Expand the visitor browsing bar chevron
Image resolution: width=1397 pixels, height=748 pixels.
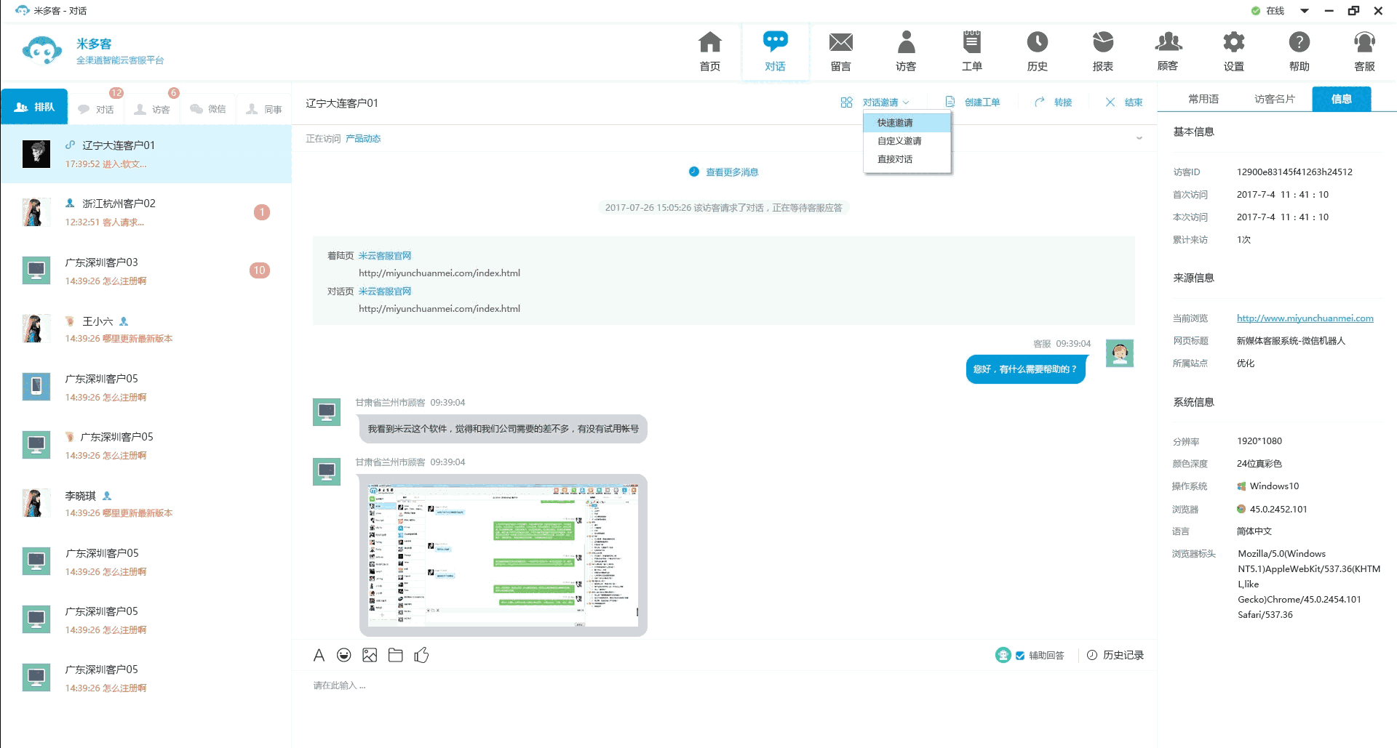[1139, 138]
